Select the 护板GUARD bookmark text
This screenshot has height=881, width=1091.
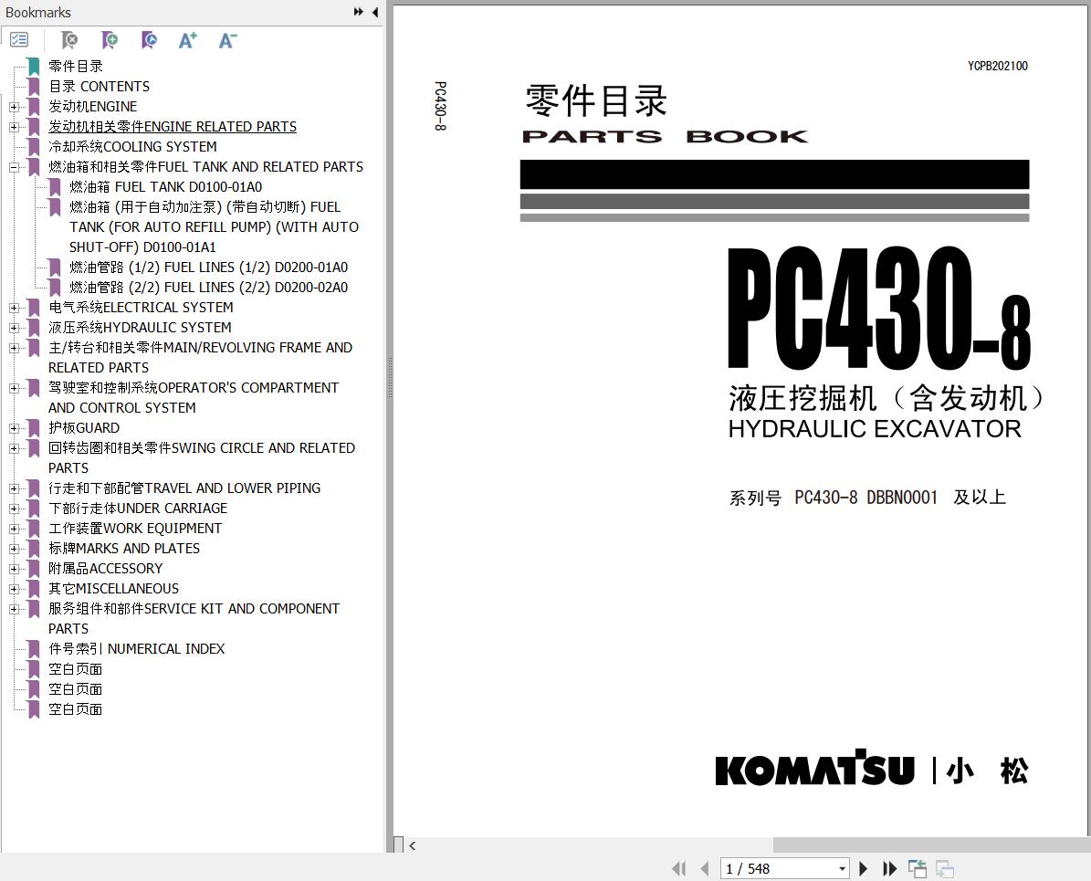[x=83, y=428]
